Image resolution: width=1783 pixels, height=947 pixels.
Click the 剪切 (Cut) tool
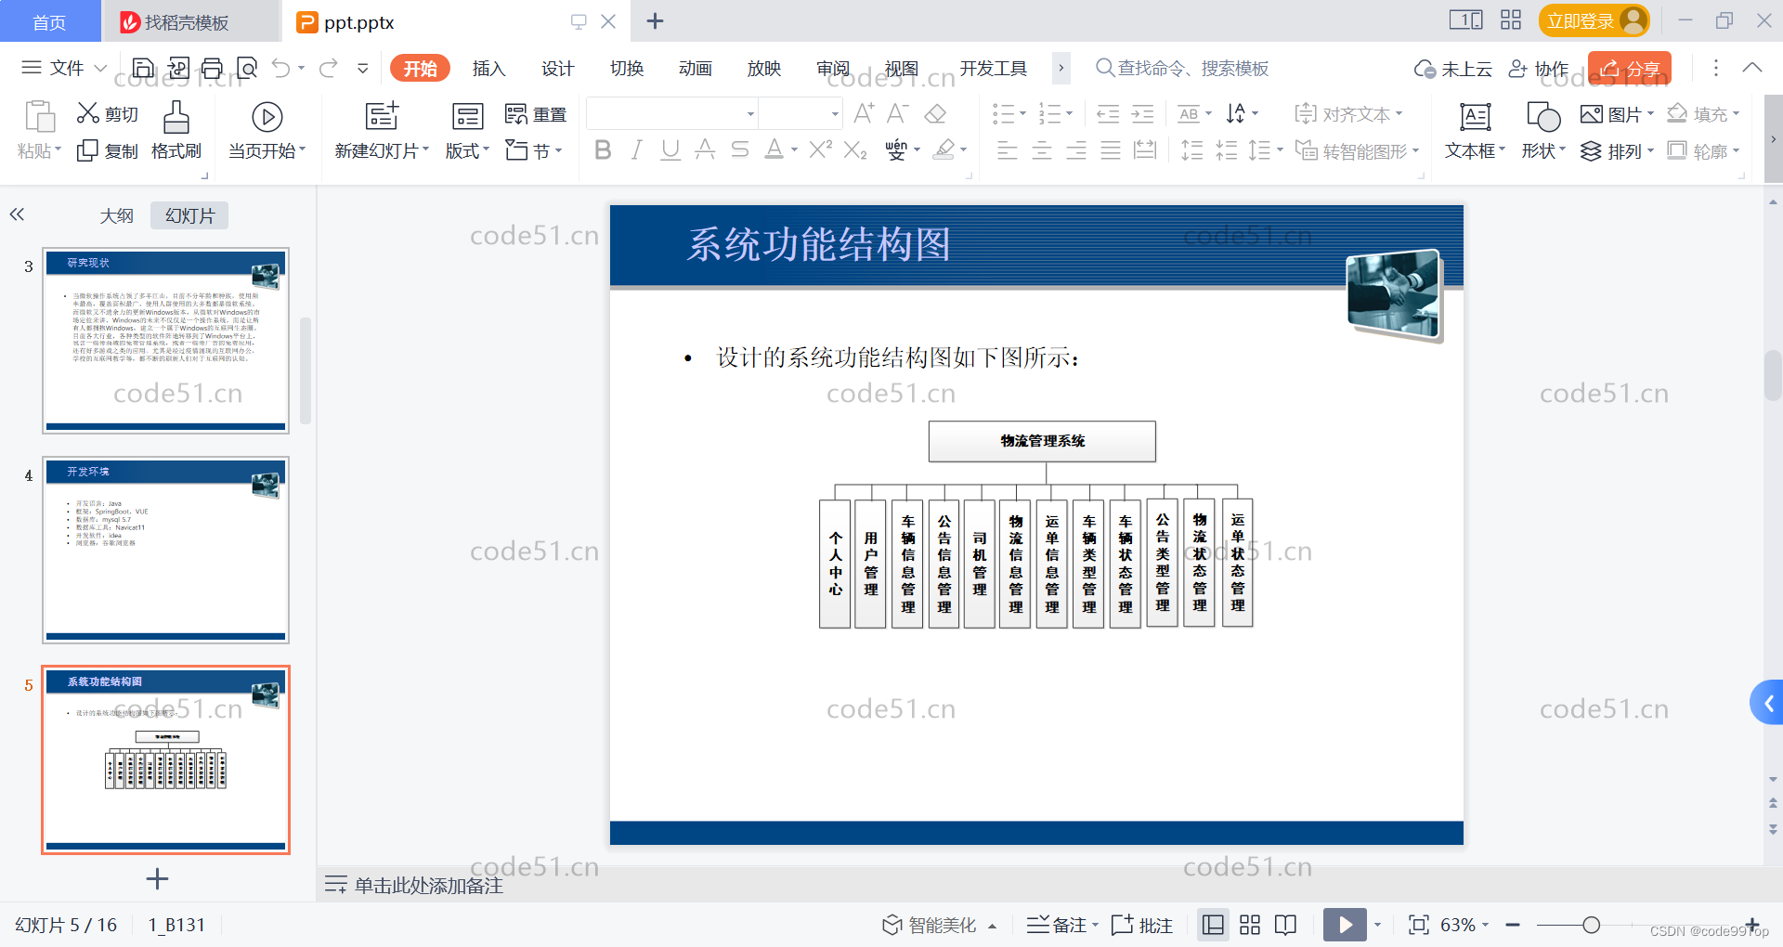pyautogui.click(x=108, y=113)
